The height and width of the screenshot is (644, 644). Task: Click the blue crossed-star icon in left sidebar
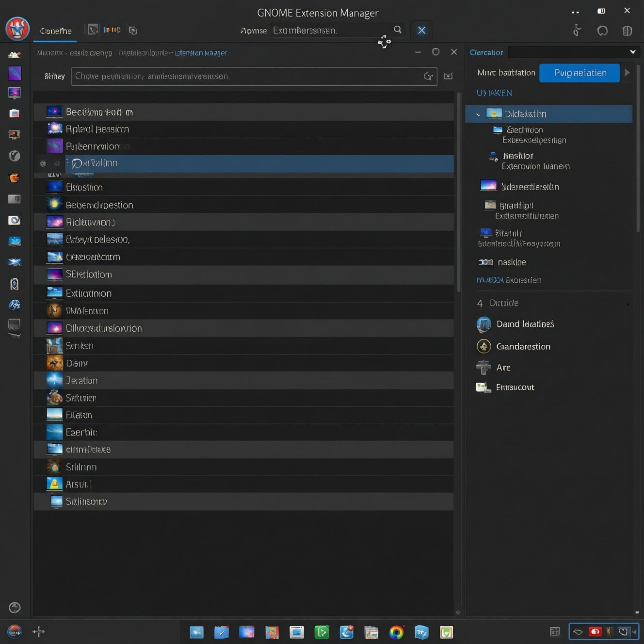15,262
